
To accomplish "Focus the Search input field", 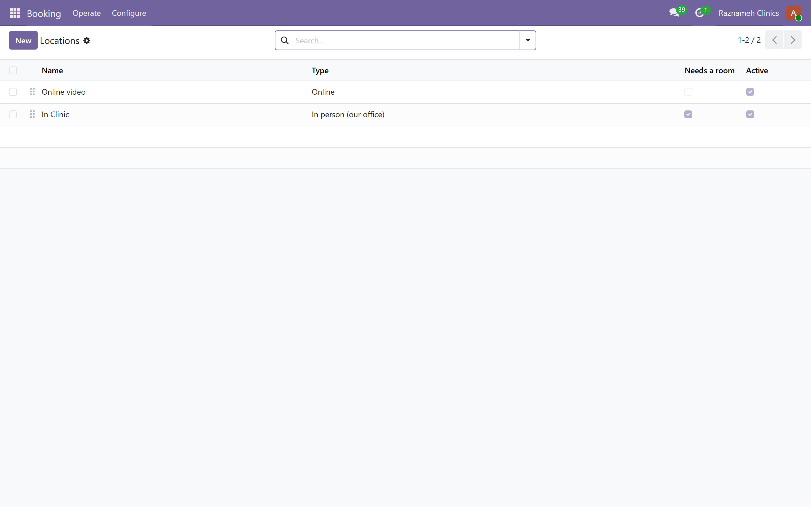I will [405, 41].
